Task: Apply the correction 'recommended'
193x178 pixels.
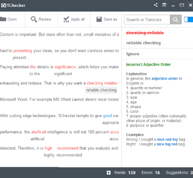Action: (x=69, y=155)
